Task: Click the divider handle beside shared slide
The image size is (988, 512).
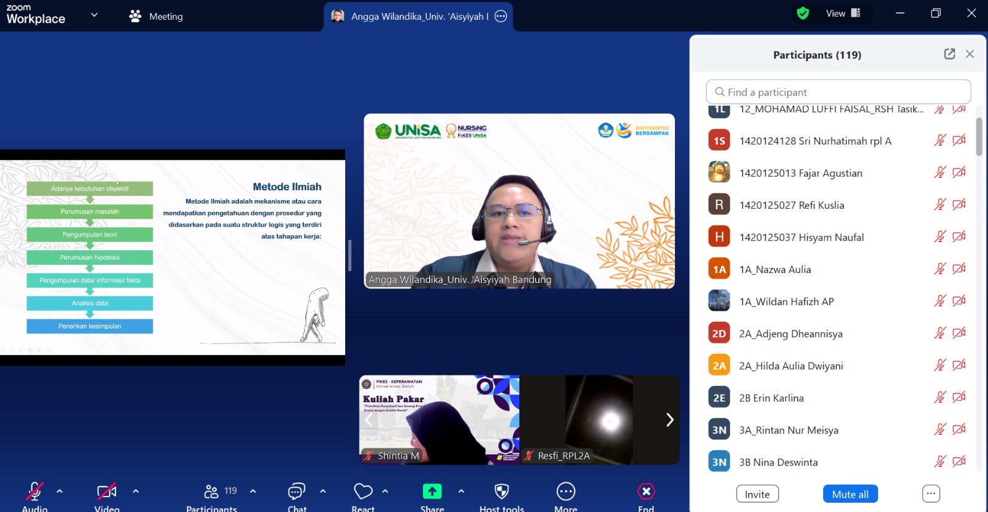Action: pos(350,256)
